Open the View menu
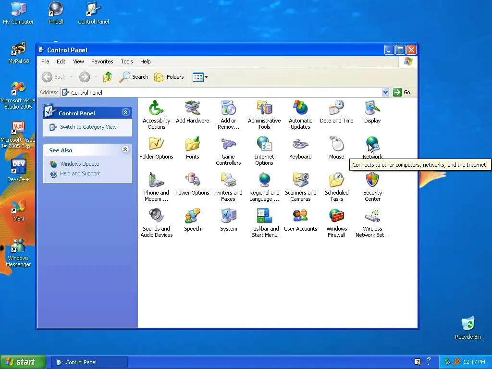Viewport: 492px width, 369px height. 78,61
